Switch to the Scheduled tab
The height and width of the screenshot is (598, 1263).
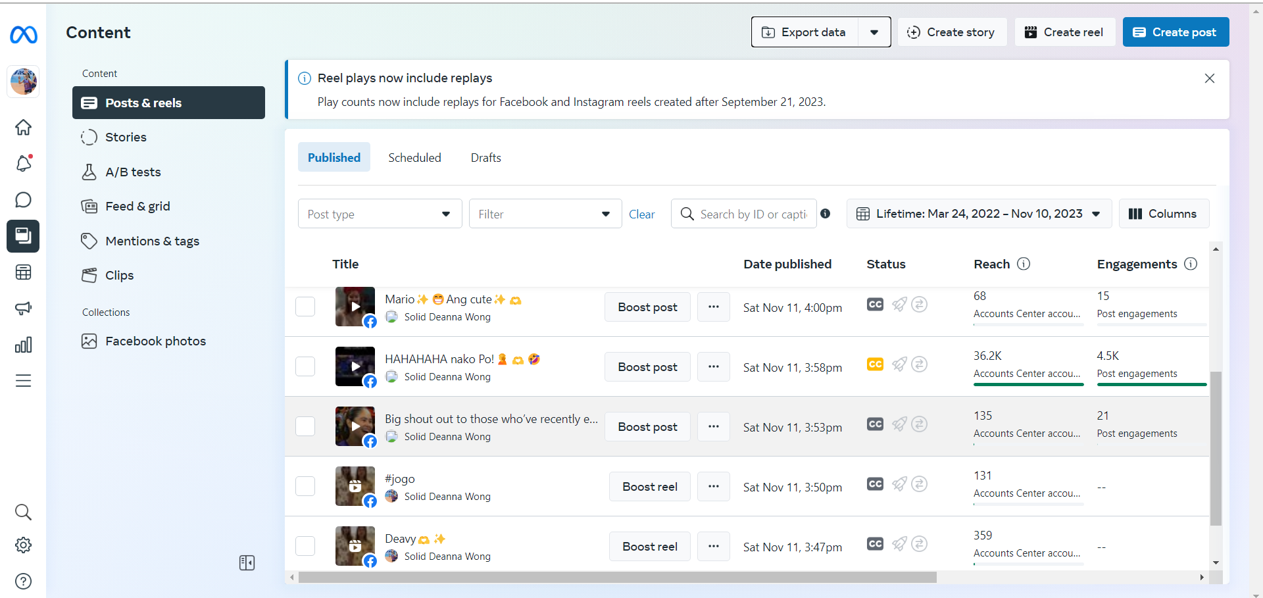(x=414, y=158)
